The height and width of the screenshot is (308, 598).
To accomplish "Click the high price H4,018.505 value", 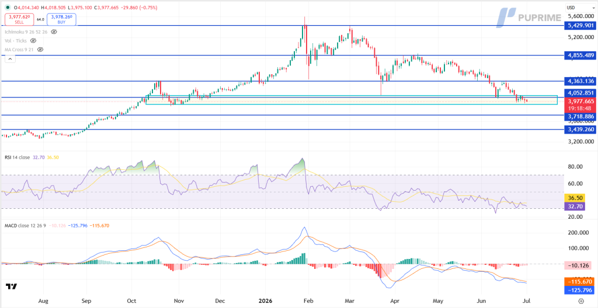I will click(53, 7).
